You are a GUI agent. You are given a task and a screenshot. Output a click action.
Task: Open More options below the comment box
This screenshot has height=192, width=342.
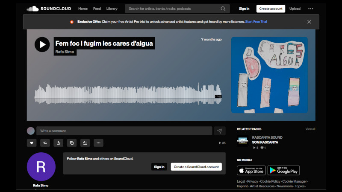pos(98,143)
